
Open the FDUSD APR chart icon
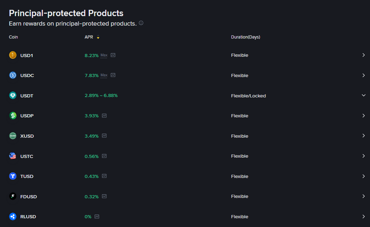tap(104, 197)
